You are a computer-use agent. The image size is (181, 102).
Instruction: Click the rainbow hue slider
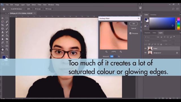[x=178, y=24]
